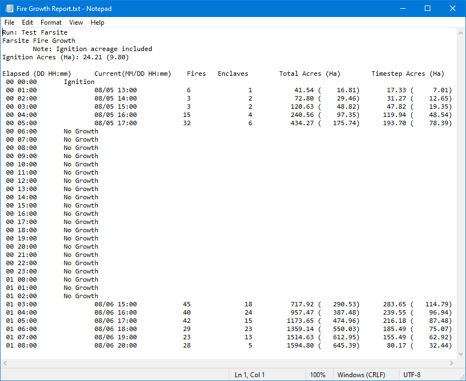Viewport: 466px width, 381px height.
Task: Maximize the Notepad window
Action: (x=428, y=8)
